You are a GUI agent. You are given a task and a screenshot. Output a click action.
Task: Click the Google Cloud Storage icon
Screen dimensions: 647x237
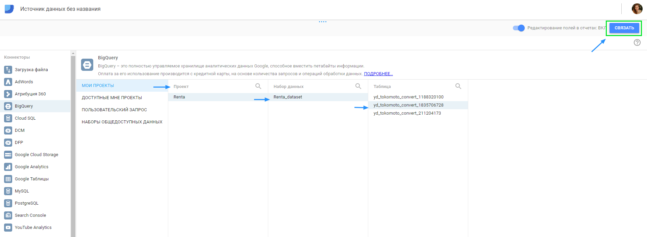click(8, 155)
